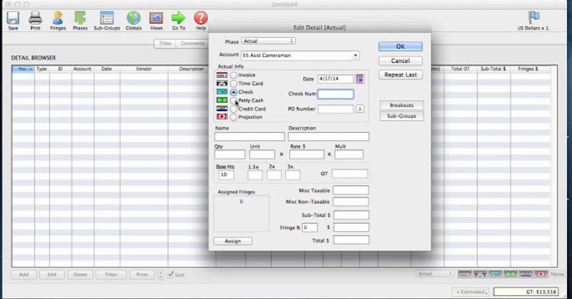Click the Total $ field

click(351, 240)
